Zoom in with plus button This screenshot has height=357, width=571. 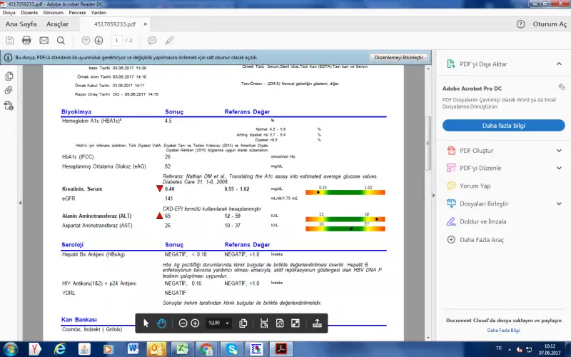[195, 323]
